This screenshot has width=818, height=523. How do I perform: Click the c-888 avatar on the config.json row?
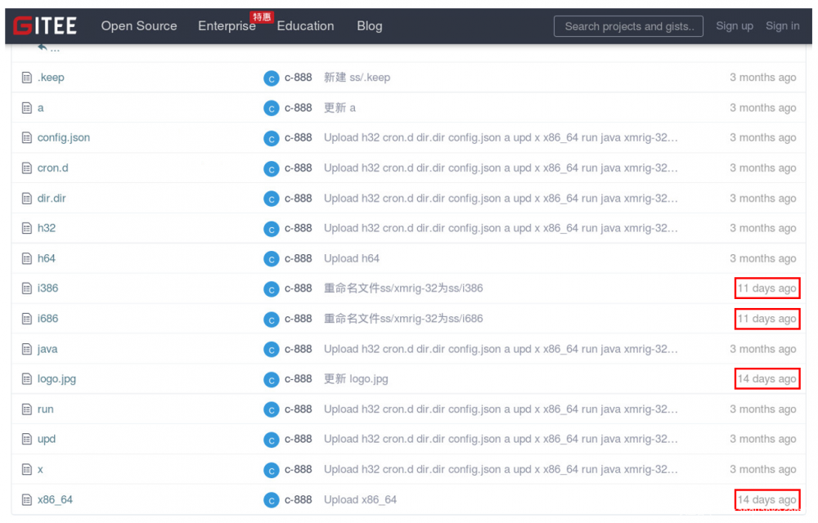pos(271,138)
